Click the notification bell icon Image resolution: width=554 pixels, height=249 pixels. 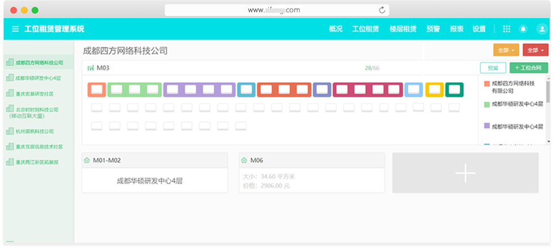pyautogui.click(x=523, y=29)
